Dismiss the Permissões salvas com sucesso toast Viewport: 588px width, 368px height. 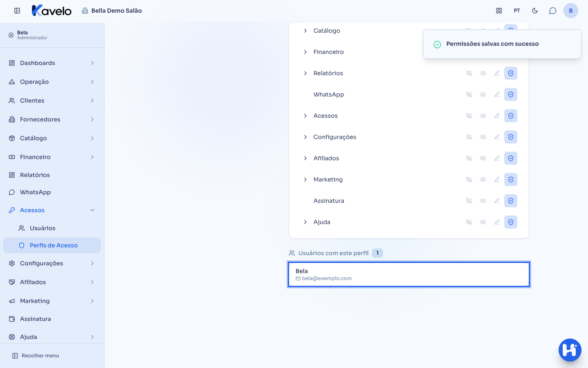click(502, 44)
